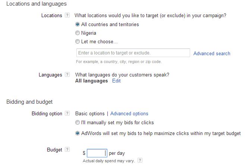Screen dimensions: 246x166
Task: Select 'I'll manually set my bids for clicks'
Action: [78, 122]
